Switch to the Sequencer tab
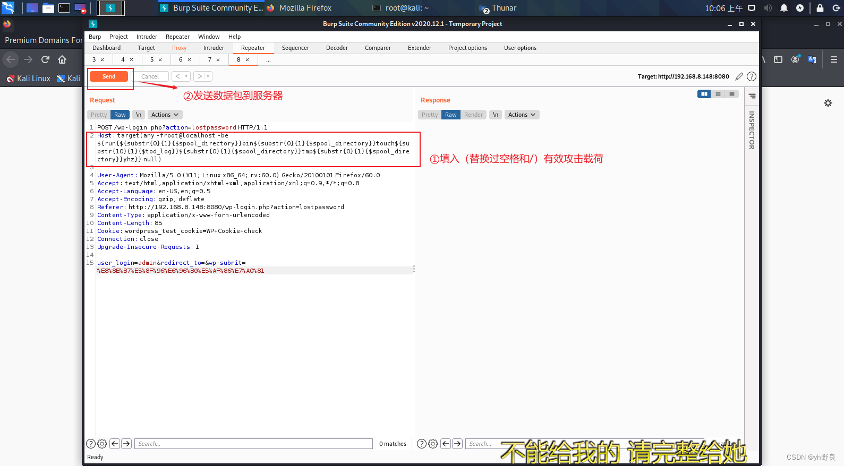Viewport: 844px width, 466px height. (295, 48)
